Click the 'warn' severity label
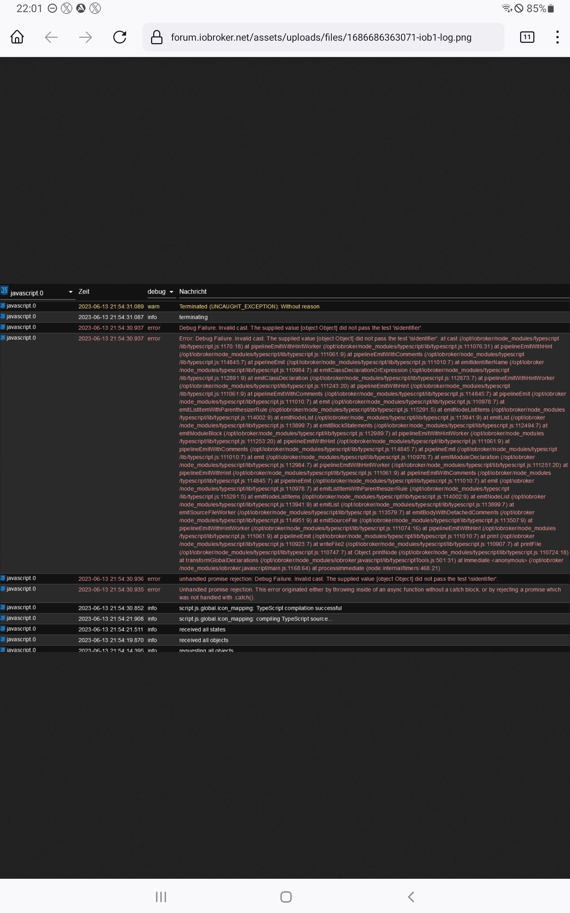This screenshot has height=913, width=570. point(154,306)
